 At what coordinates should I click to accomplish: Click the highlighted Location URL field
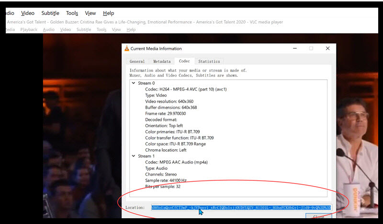click(x=241, y=208)
